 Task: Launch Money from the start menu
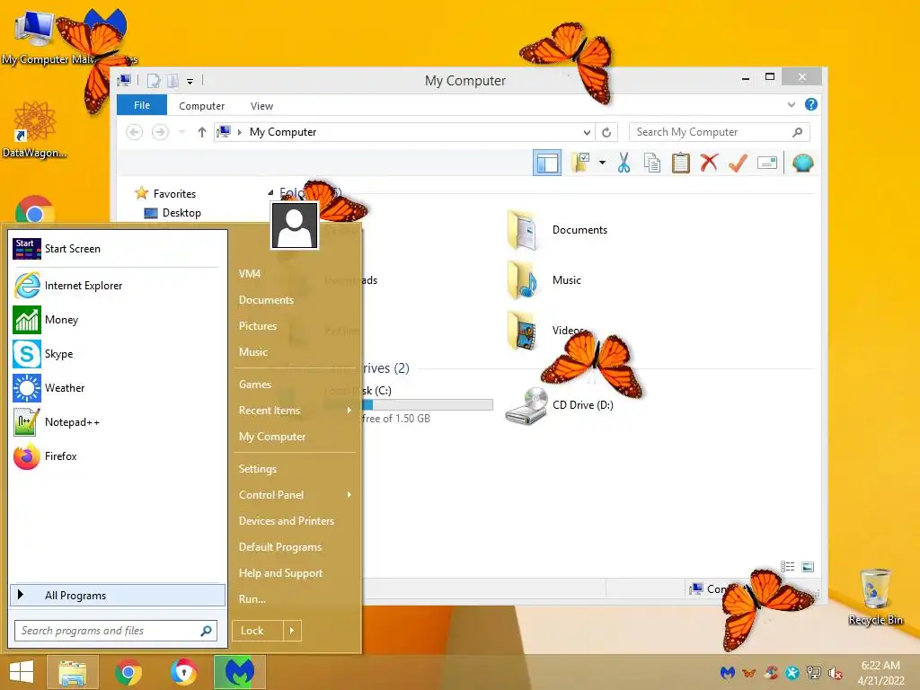pyautogui.click(x=117, y=320)
